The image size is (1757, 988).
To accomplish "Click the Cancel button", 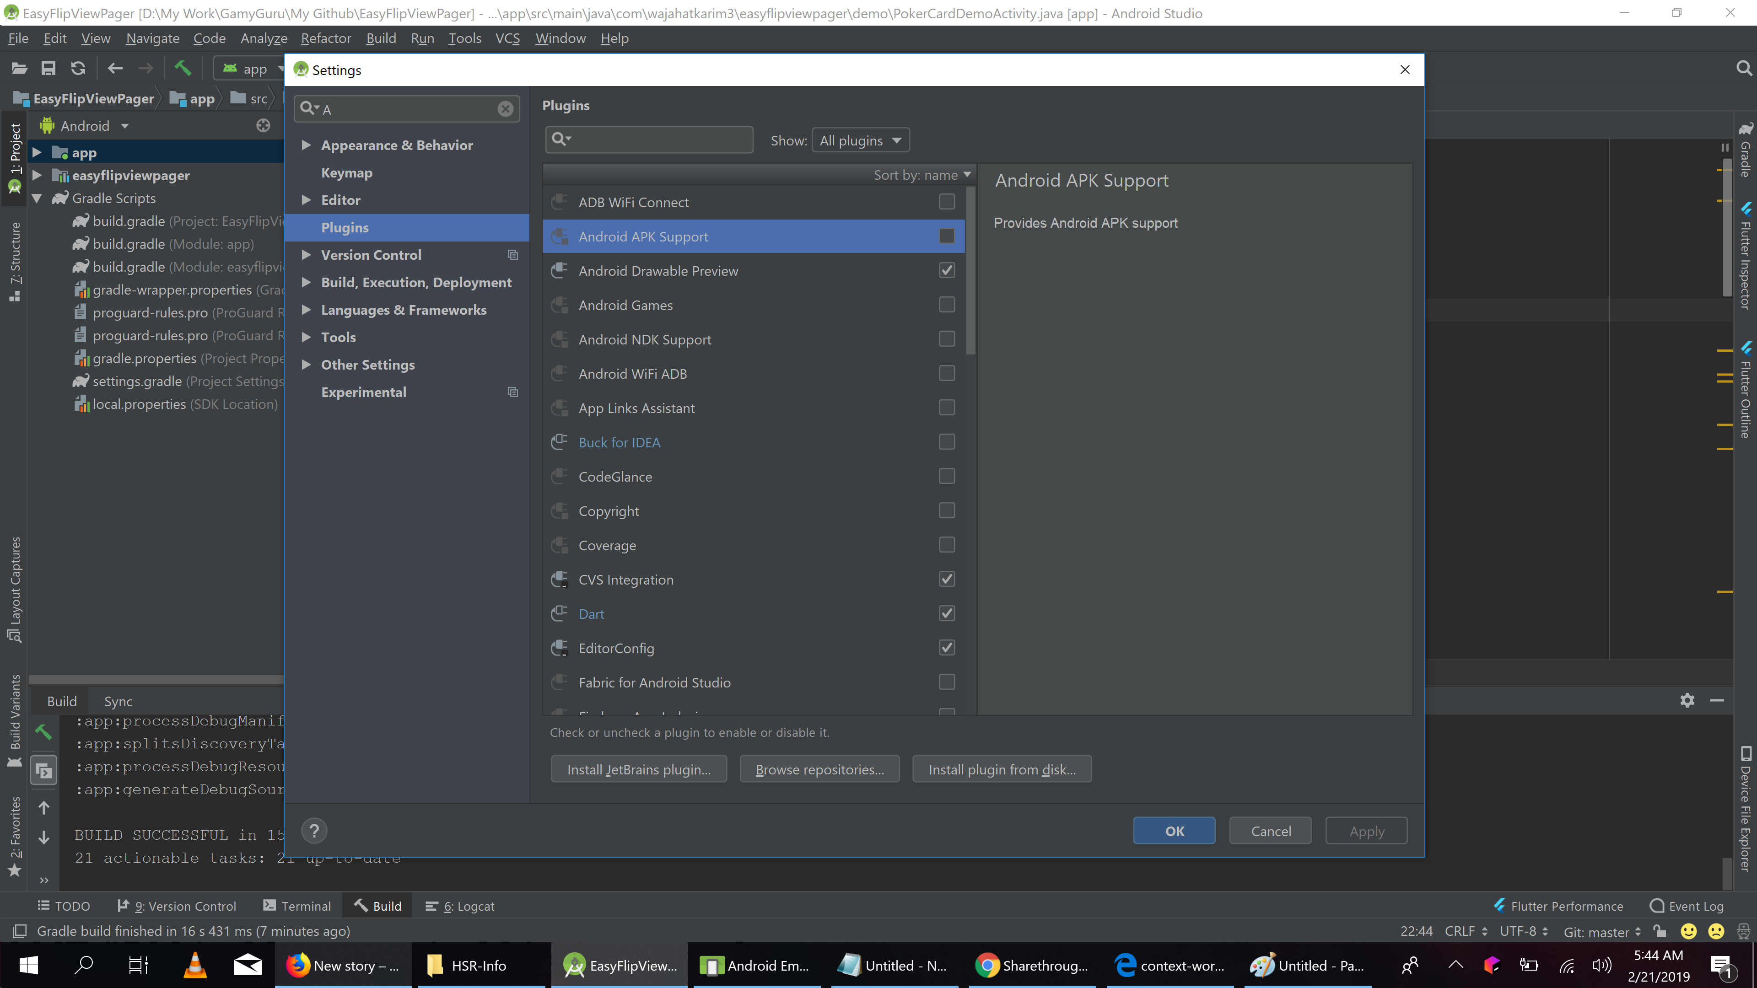I will pyautogui.click(x=1270, y=831).
